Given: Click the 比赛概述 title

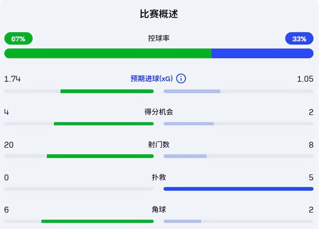Looking at the screenshot, I should click(x=159, y=14).
